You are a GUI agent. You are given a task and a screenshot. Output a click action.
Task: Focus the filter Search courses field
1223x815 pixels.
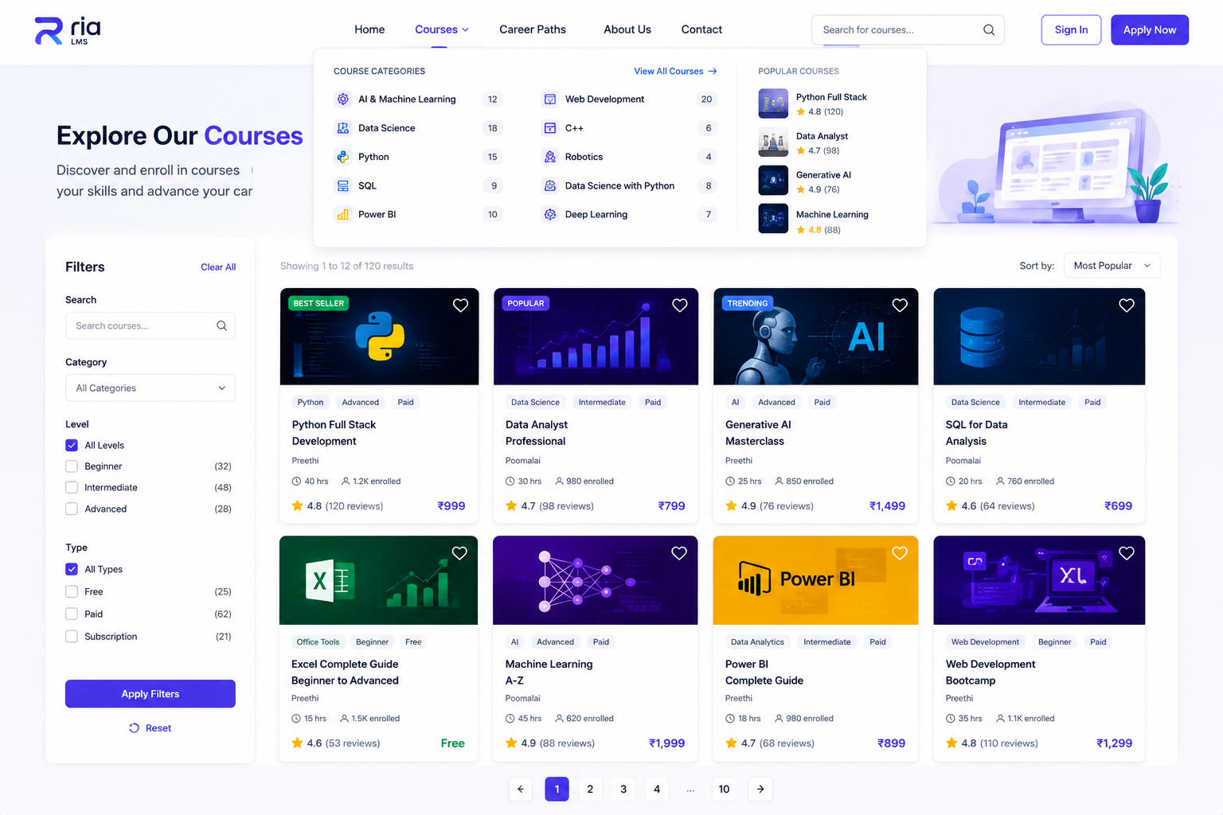click(x=150, y=326)
